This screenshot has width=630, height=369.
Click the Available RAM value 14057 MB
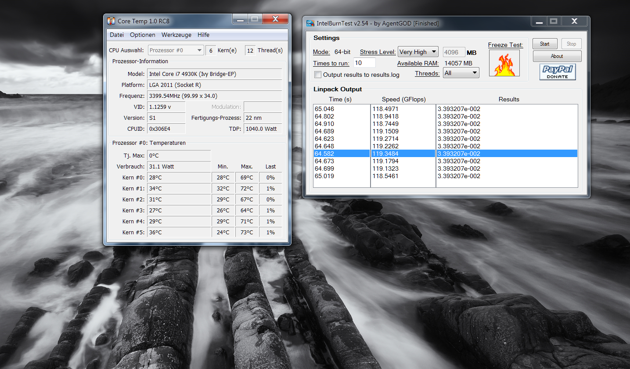point(458,63)
